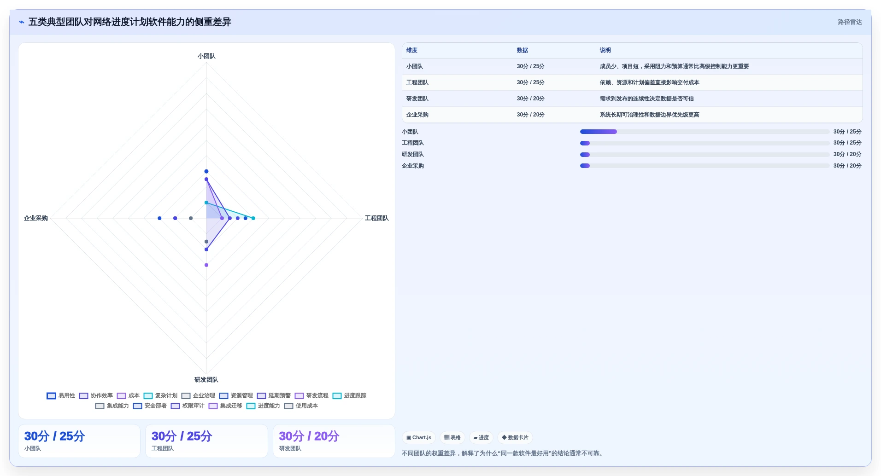
Task: Click the footer note about 不同团队的权重差异
Action: pyautogui.click(x=503, y=453)
